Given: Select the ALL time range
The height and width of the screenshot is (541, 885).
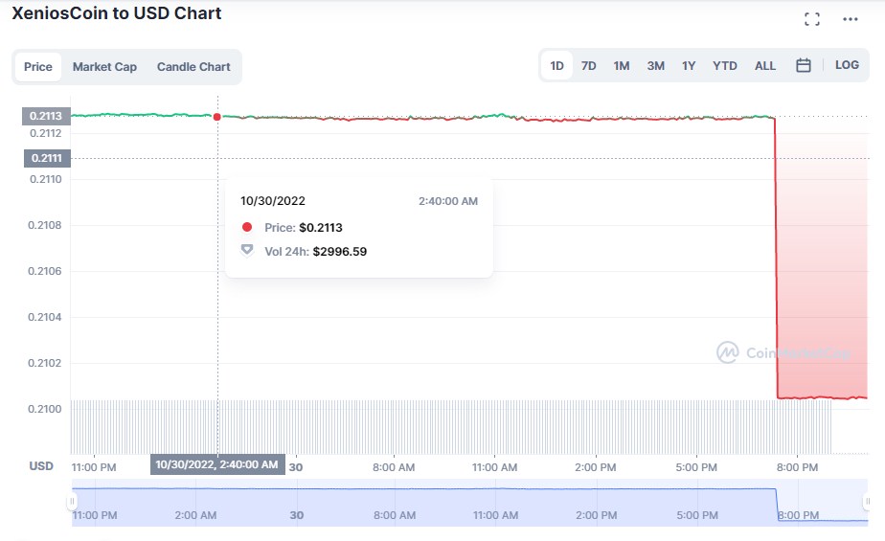Looking at the screenshot, I should (764, 65).
